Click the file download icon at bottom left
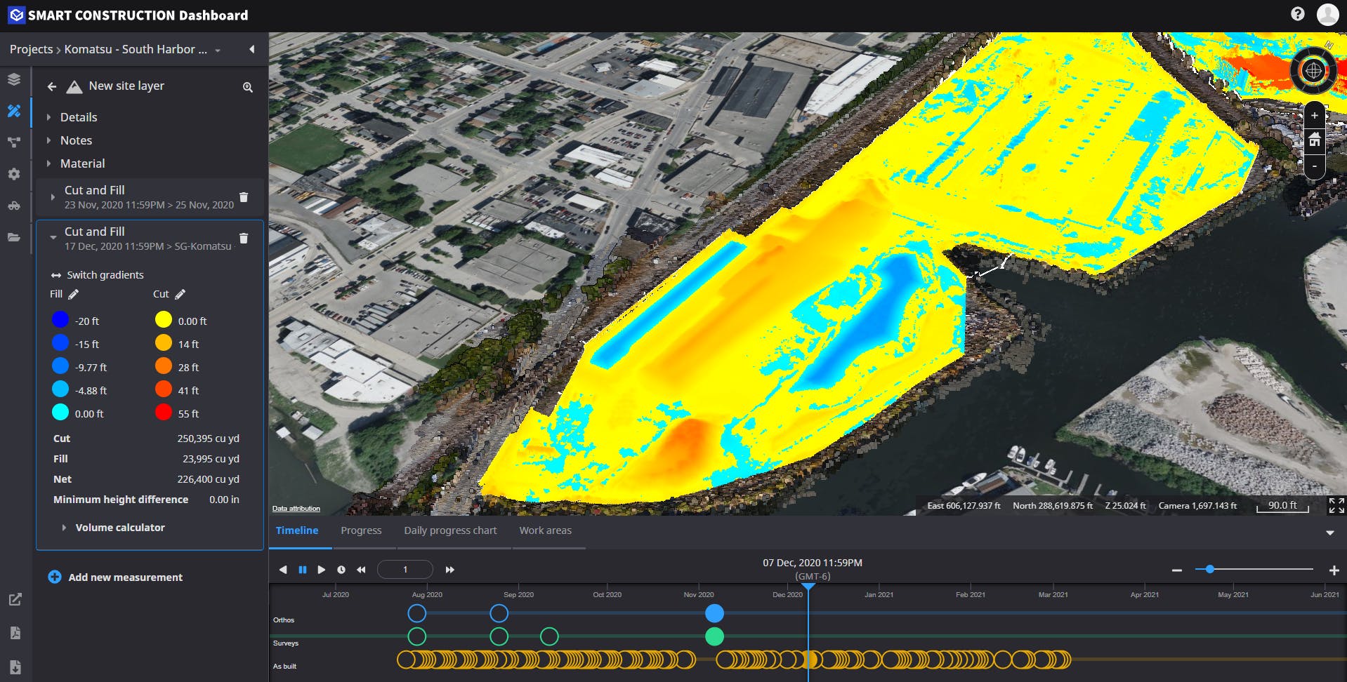Image resolution: width=1347 pixels, height=682 pixels. pyautogui.click(x=14, y=665)
